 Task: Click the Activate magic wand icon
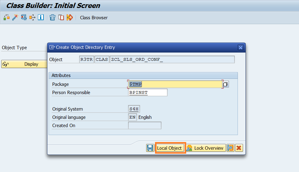[15, 17]
